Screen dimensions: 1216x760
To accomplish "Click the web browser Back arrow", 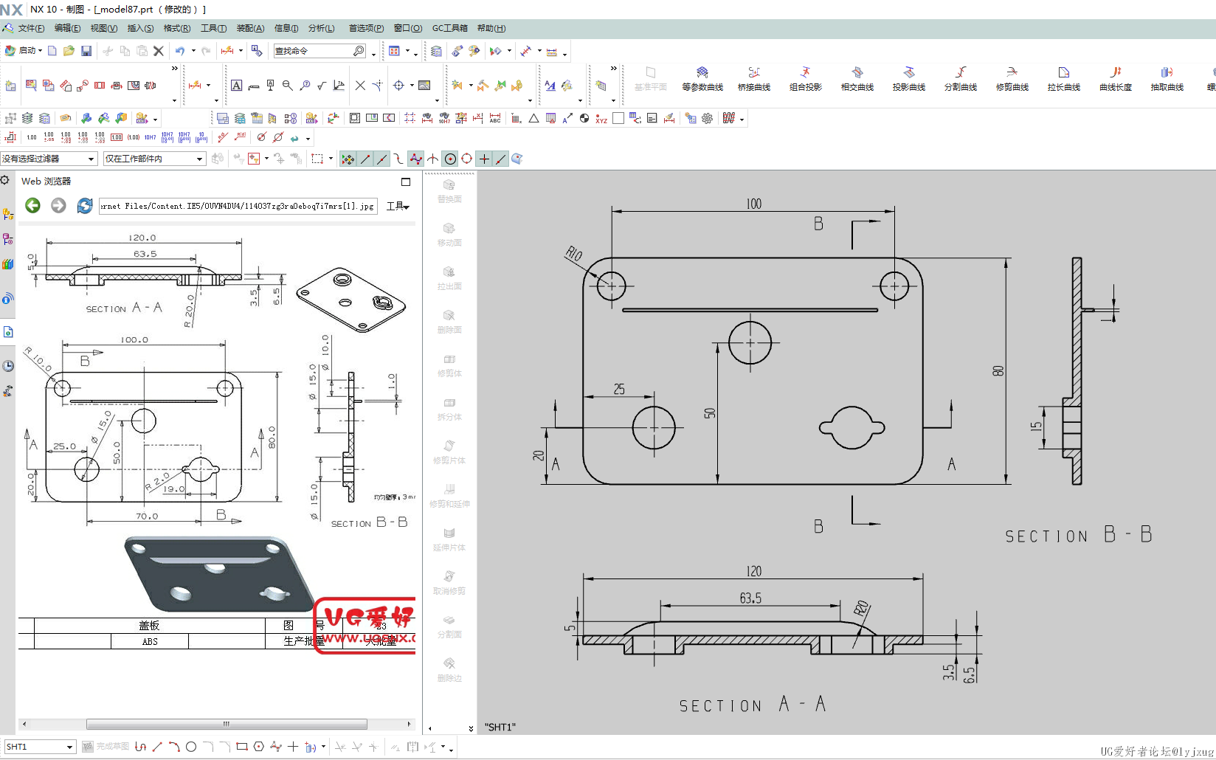I will 32,206.
